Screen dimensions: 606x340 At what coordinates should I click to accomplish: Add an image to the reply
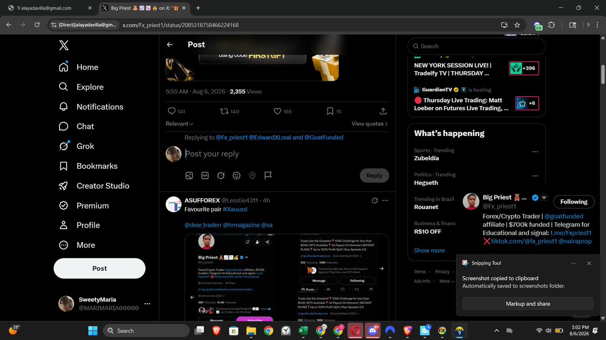[189, 175]
